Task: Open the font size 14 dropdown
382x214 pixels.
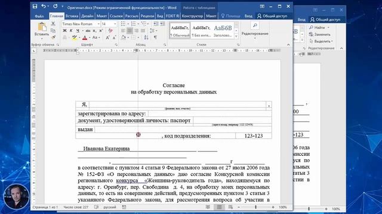Action: click(115, 24)
